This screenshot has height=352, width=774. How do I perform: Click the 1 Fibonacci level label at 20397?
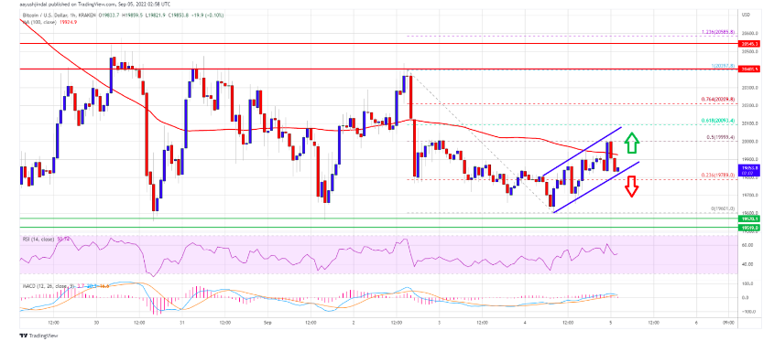click(x=723, y=66)
